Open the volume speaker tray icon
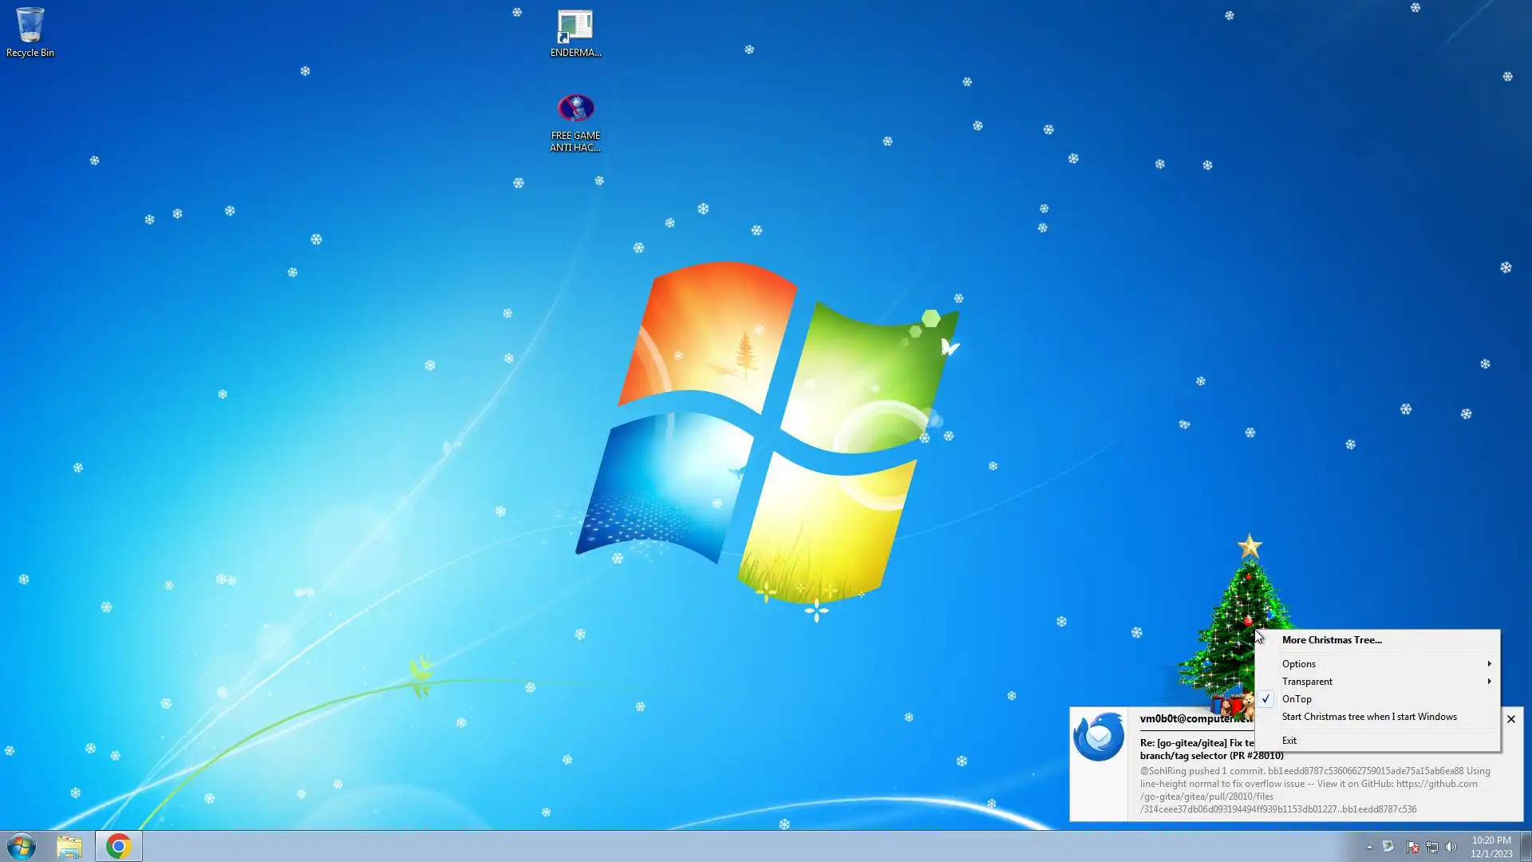Screen dimensions: 1532x862 pos(1451,847)
